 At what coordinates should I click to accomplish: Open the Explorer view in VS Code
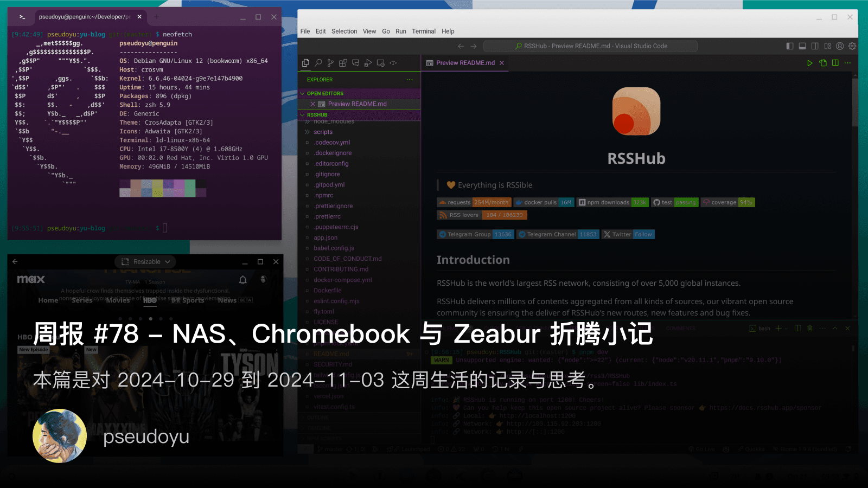point(305,63)
